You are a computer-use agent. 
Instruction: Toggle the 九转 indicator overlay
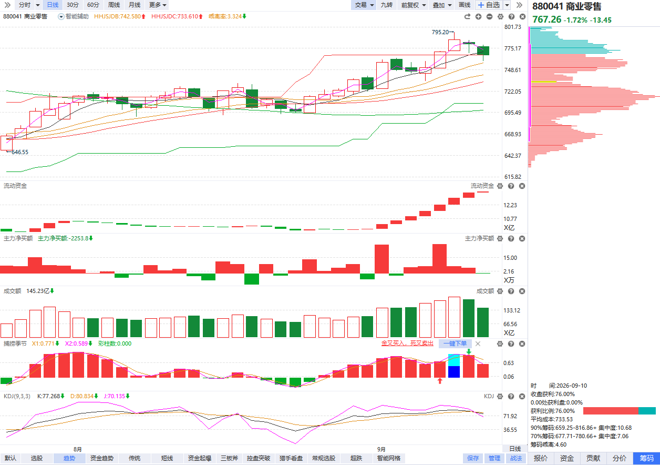(386, 5)
